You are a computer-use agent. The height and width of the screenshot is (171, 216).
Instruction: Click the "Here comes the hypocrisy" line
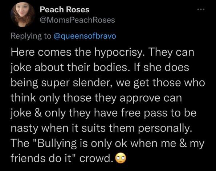click(x=102, y=52)
